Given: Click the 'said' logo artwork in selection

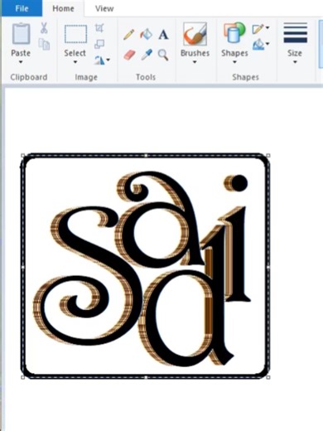Looking at the screenshot, I should pos(142,269).
